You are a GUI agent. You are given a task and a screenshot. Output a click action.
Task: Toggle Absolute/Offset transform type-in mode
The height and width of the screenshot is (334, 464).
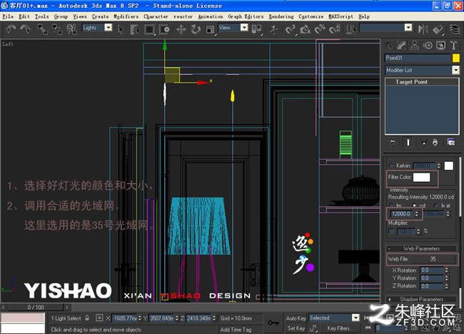point(99,318)
